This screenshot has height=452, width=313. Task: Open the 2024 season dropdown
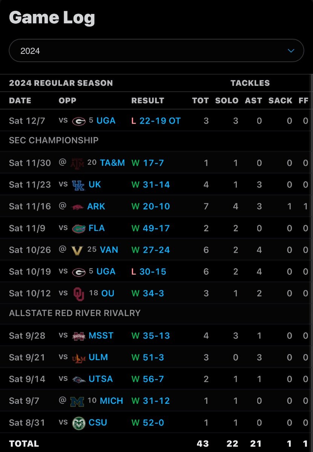156,50
